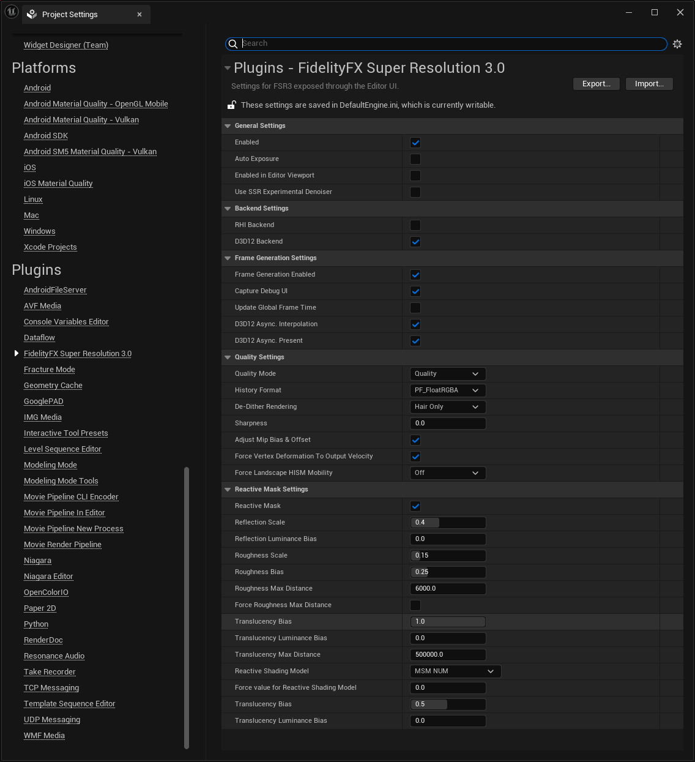The height and width of the screenshot is (762, 695).
Task: Click the Reflection Scale slider field
Action: [448, 523]
